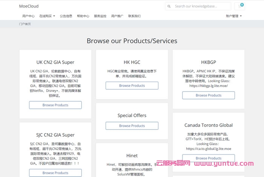Browse products for Canada Toronto Global

pyautogui.click(x=209, y=158)
